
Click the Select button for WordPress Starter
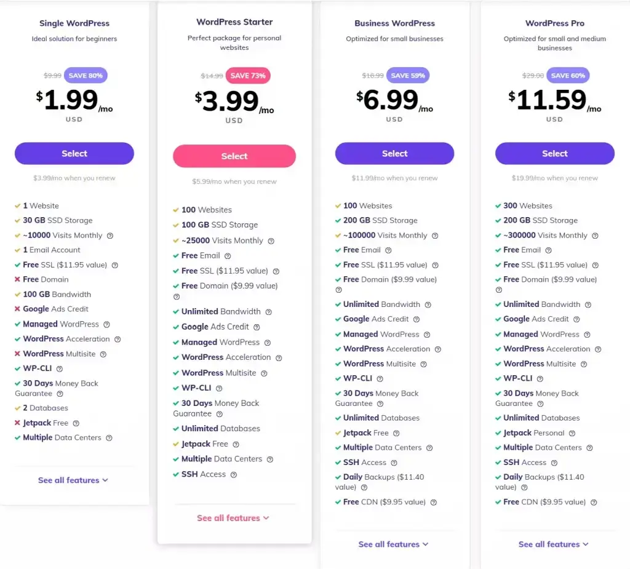coord(234,156)
